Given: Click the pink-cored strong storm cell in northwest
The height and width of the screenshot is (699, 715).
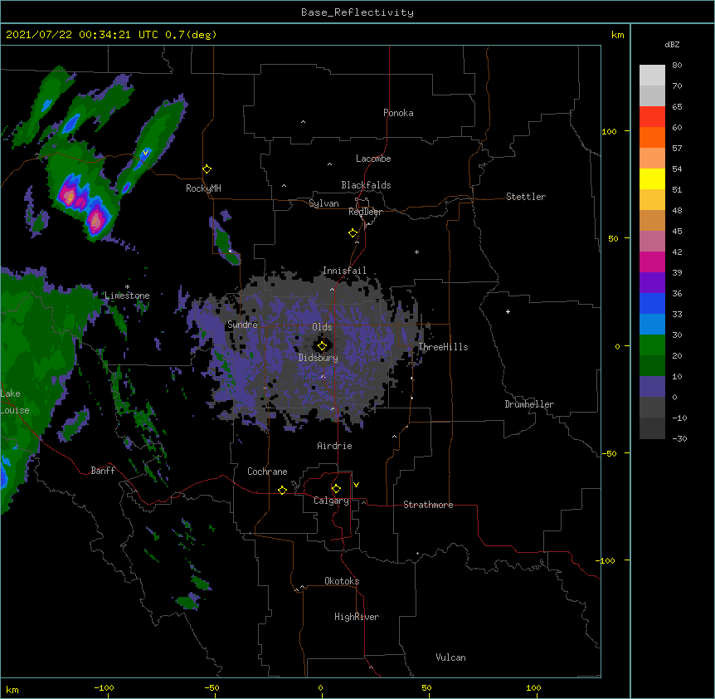Looking at the screenshot, I should (x=95, y=222).
